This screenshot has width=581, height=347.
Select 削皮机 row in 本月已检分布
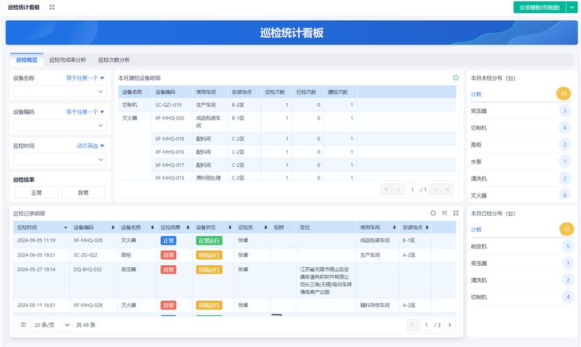[x=522, y=246]
